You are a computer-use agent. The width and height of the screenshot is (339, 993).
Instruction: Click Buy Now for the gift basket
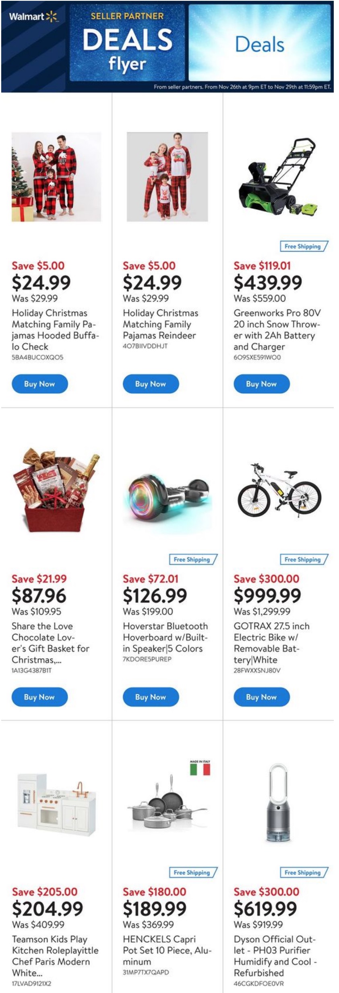click(39, 697)
